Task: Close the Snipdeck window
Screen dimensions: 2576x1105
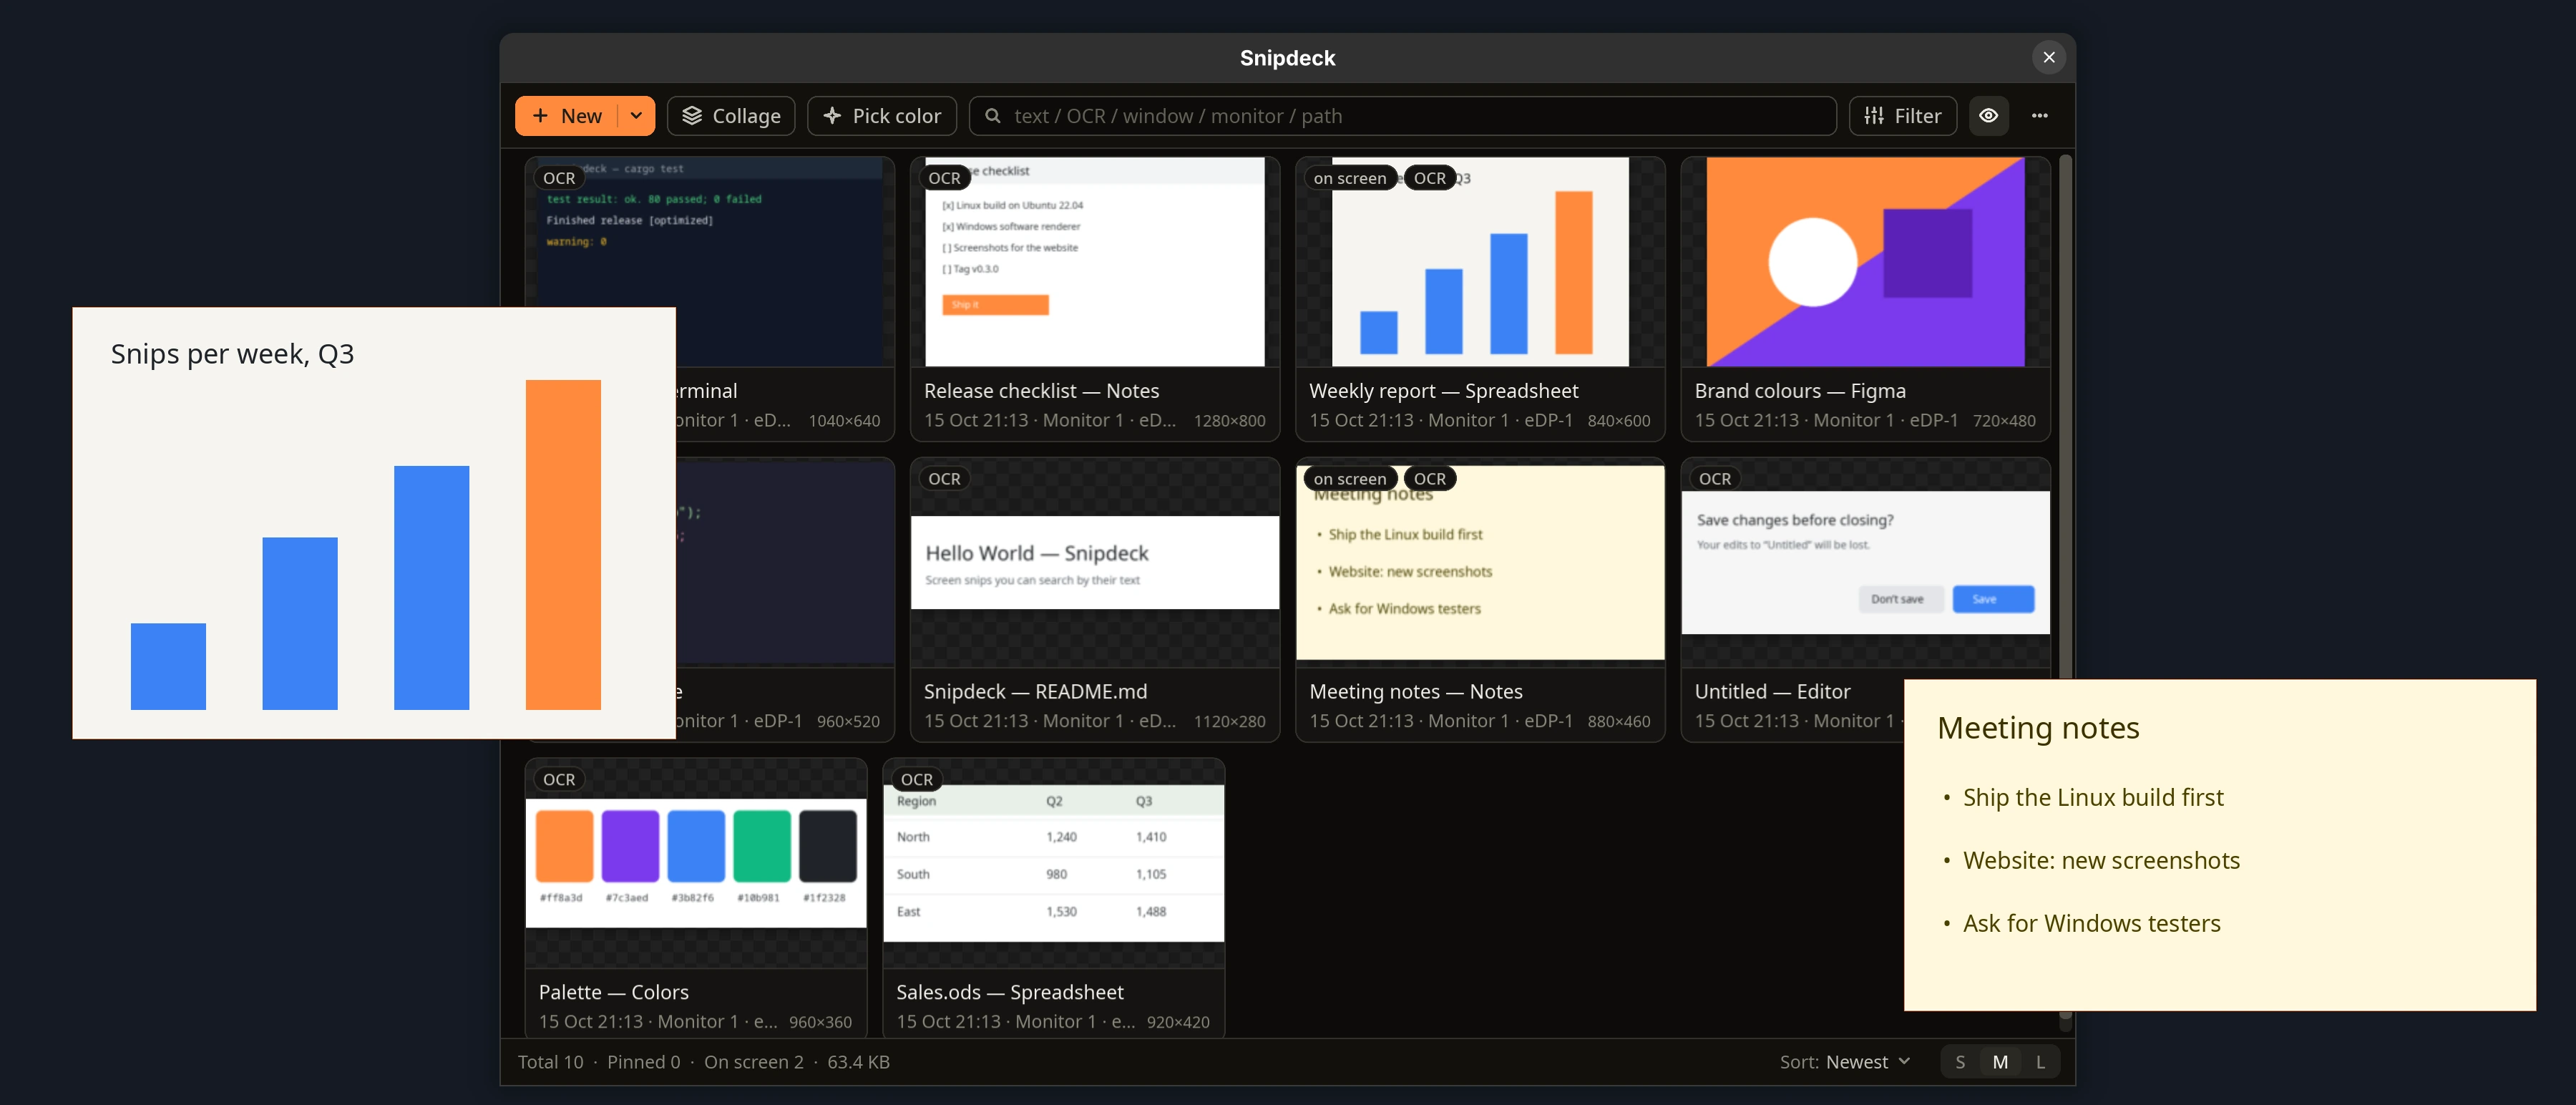Action: tap(2048, 57)
